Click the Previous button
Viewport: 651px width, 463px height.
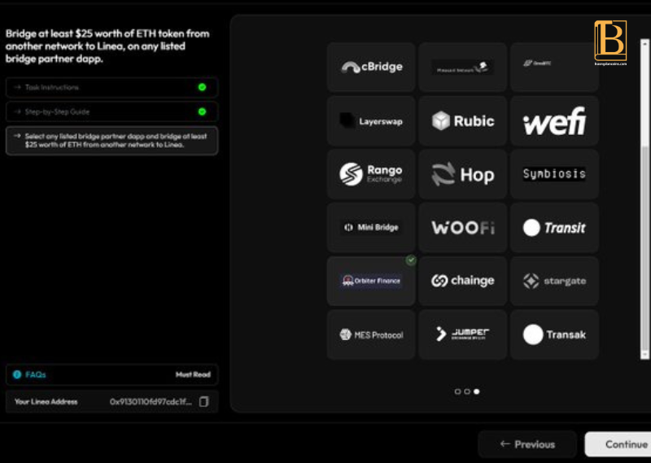[x=527, y=444]
